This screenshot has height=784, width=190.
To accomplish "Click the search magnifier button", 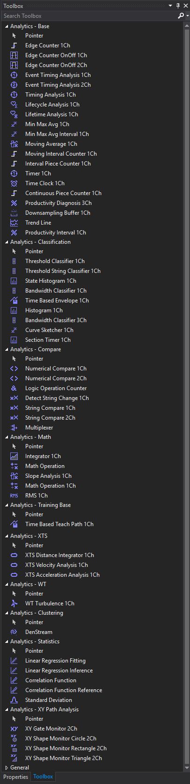I will (181, 15).
